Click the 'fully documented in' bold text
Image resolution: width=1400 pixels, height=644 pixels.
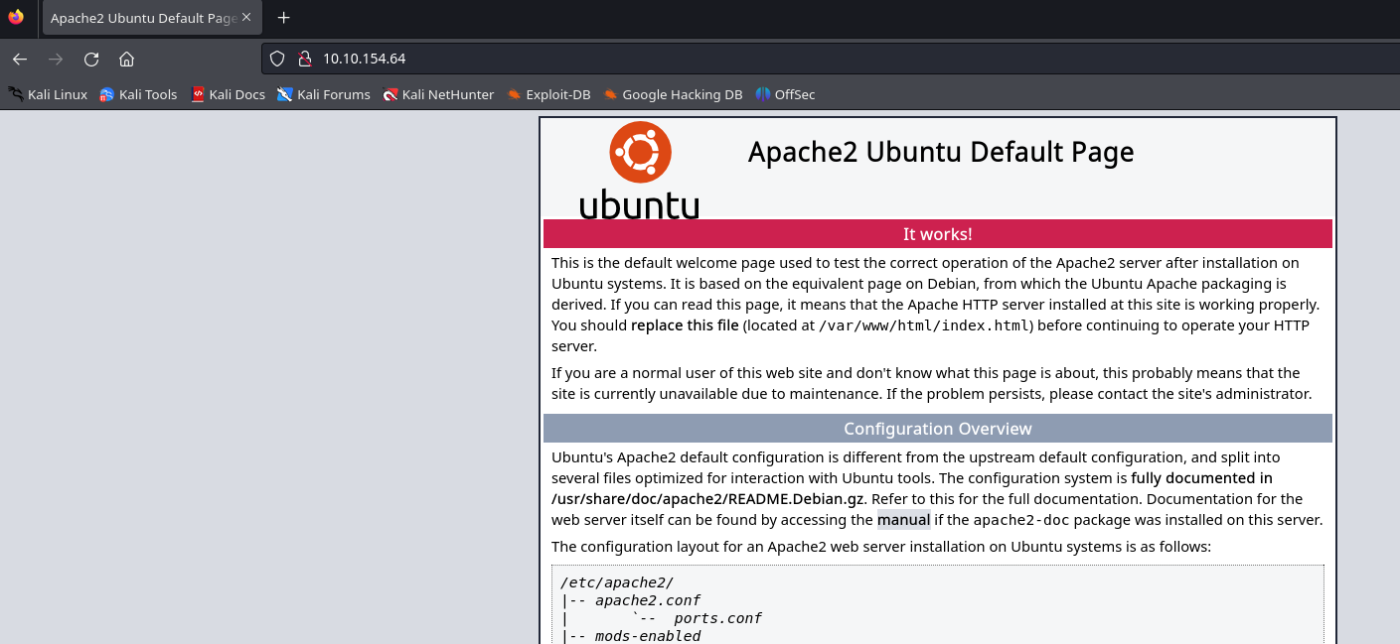point(1201,477)
